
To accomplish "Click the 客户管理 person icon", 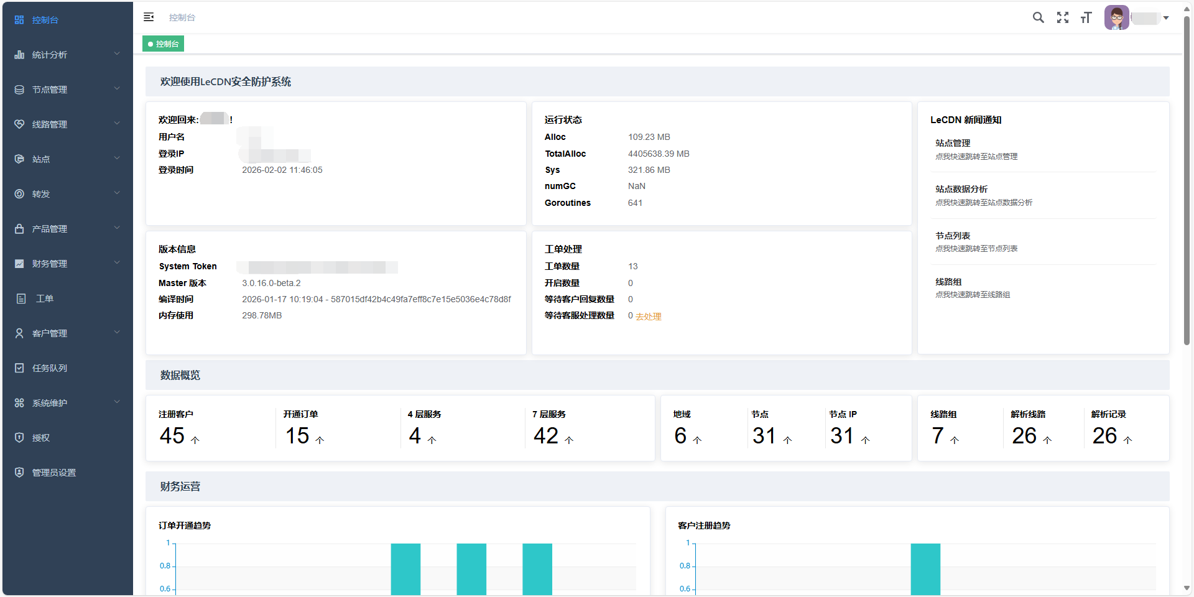I will [19, 333].
